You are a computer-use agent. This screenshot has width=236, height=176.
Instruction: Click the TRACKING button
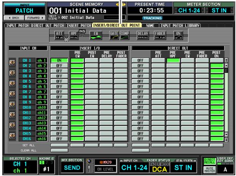(152, 18)
